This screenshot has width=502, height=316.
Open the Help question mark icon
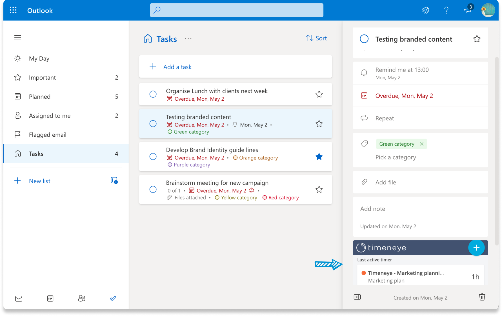click(446, 10)
